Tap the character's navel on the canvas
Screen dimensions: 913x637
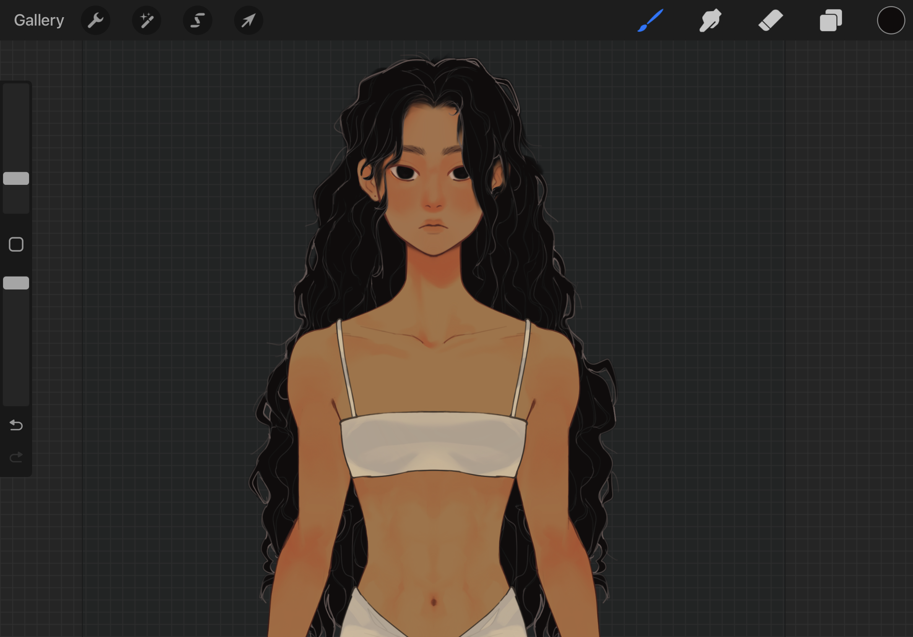(434, 602)
